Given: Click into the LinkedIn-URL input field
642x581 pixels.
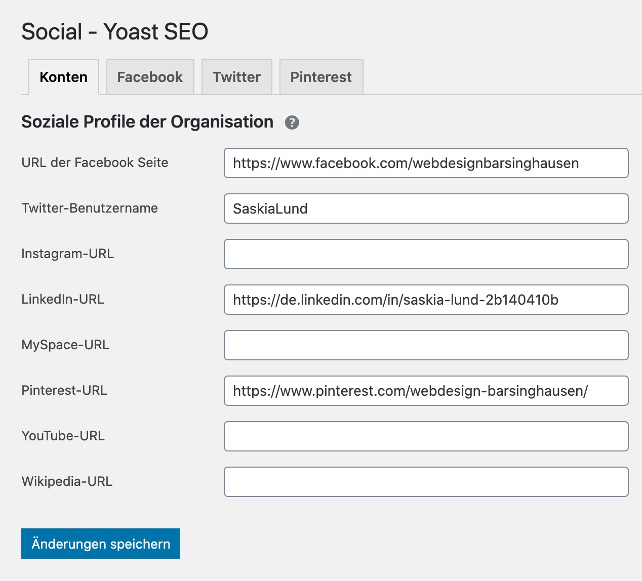Looking at the screenshot, I should click(426, 300).
